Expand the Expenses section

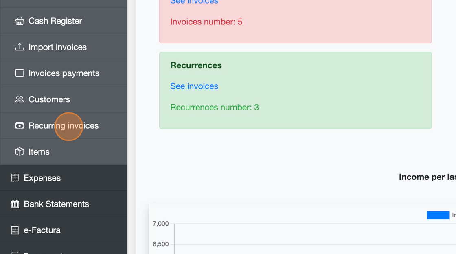(x=42, y=178)
